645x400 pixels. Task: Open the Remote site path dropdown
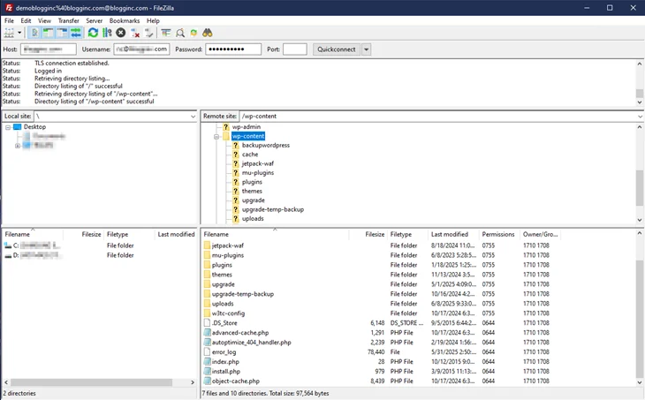[x=640, y=117]
